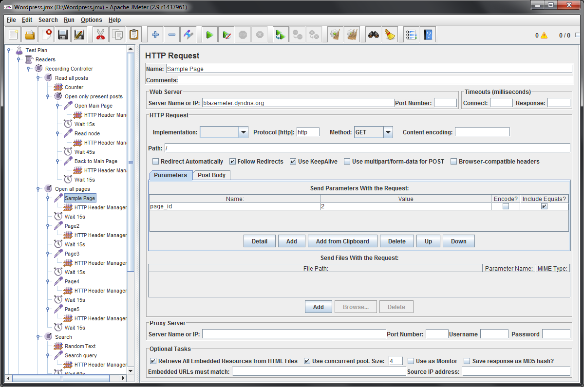Enable Use multipart/form-data for POST
Viewport: 584px width, 387px height.
[x=347, y=162]
